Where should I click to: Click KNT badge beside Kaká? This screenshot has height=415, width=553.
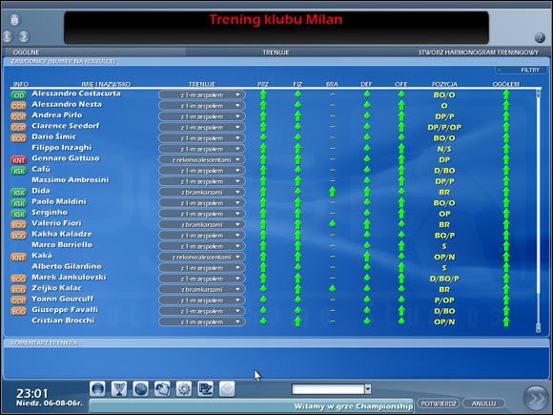click(x=19, y=258)
